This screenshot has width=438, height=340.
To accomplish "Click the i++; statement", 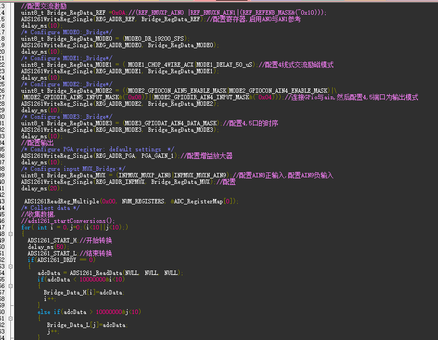I will coord(50,299).
